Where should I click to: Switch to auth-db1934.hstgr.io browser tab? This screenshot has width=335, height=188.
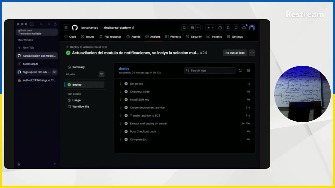37,80
